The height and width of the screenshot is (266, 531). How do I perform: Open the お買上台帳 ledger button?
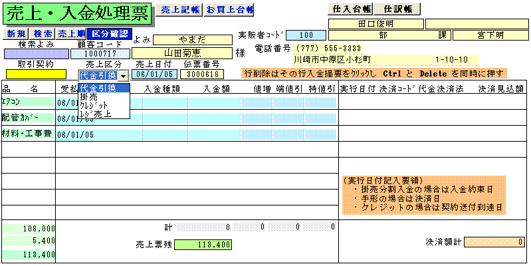pos(229,10)
